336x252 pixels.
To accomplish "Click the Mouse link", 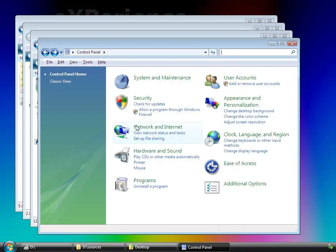I will click(139, 168).
